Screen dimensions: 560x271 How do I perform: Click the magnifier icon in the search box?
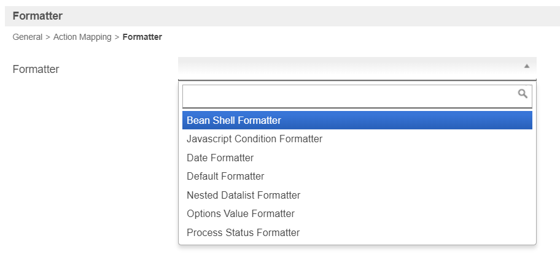pos(523,94)
